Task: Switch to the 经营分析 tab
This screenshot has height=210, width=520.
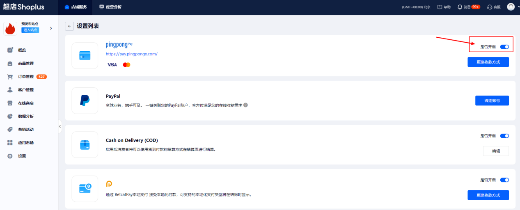Action: [x=110, y=7]
